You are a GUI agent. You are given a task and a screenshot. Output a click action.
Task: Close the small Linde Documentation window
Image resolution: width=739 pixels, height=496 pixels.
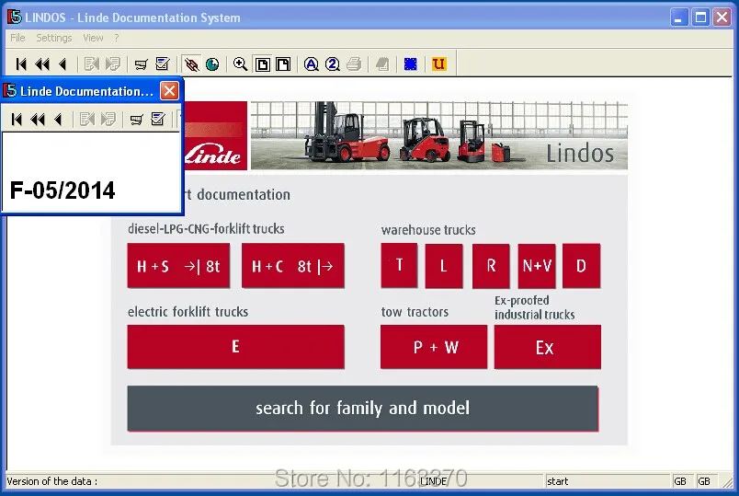169,90
